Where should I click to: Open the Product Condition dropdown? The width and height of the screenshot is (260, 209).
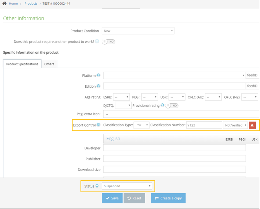tap(138, 31)
